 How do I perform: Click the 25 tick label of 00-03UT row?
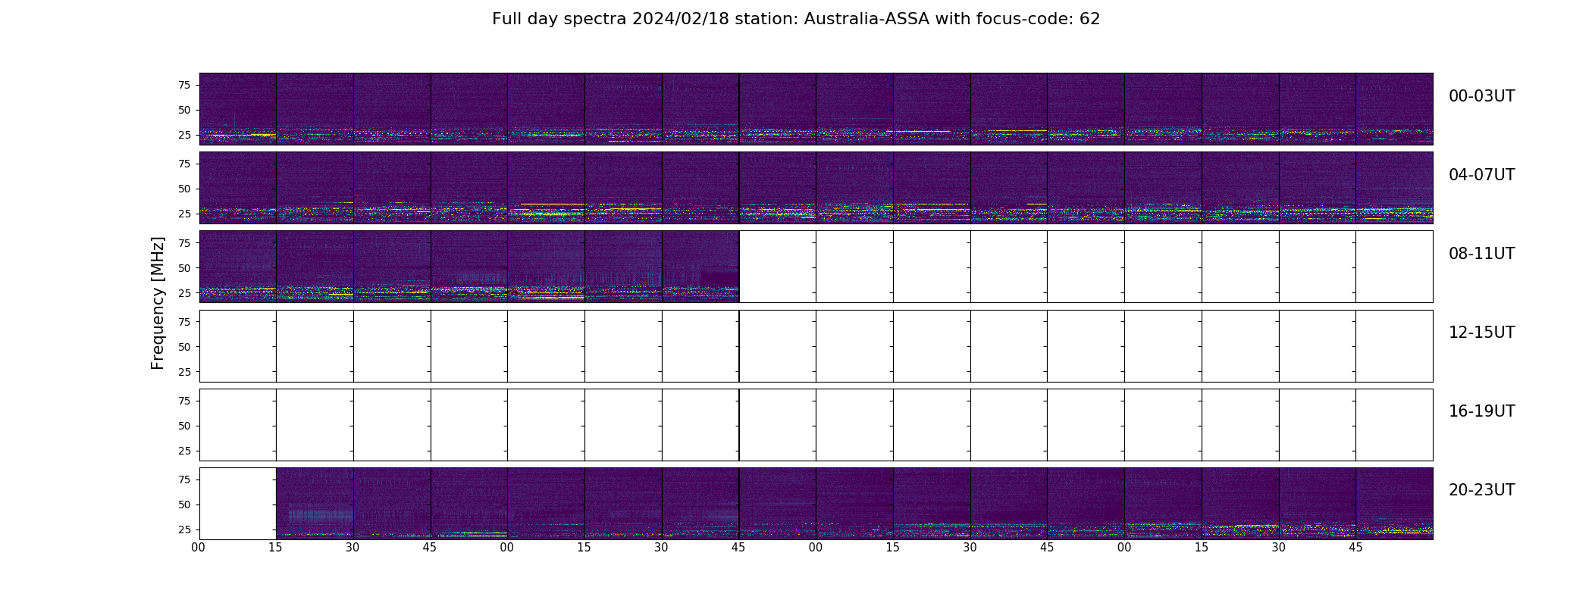point(184,135)
